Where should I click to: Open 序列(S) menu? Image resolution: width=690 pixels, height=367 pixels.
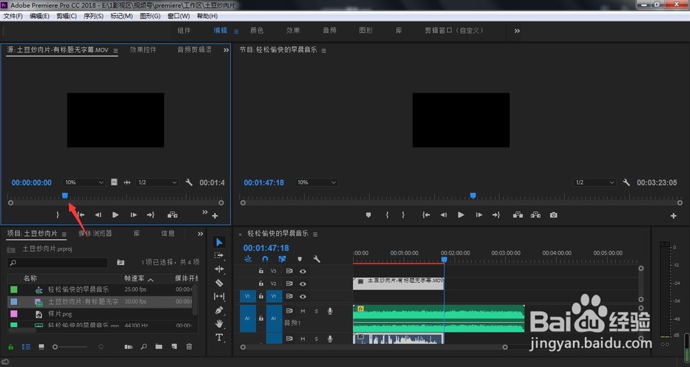[93, 16]
